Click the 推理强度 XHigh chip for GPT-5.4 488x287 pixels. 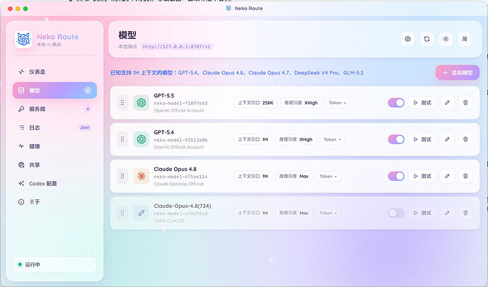click(296, 139)
